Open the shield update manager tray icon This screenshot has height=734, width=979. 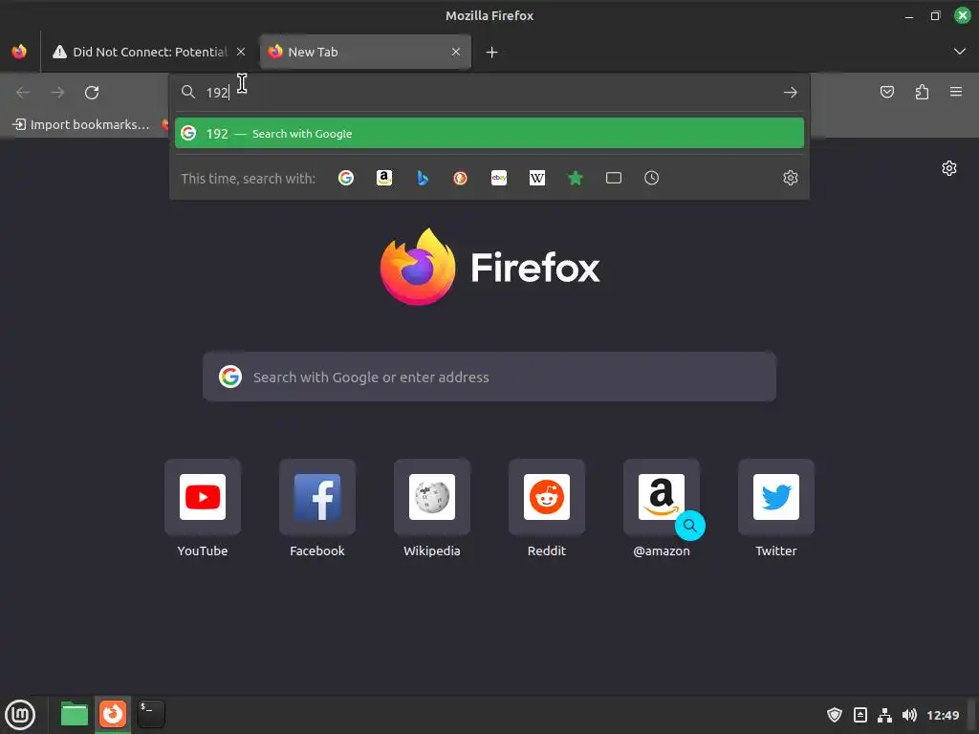click(835, 715)
